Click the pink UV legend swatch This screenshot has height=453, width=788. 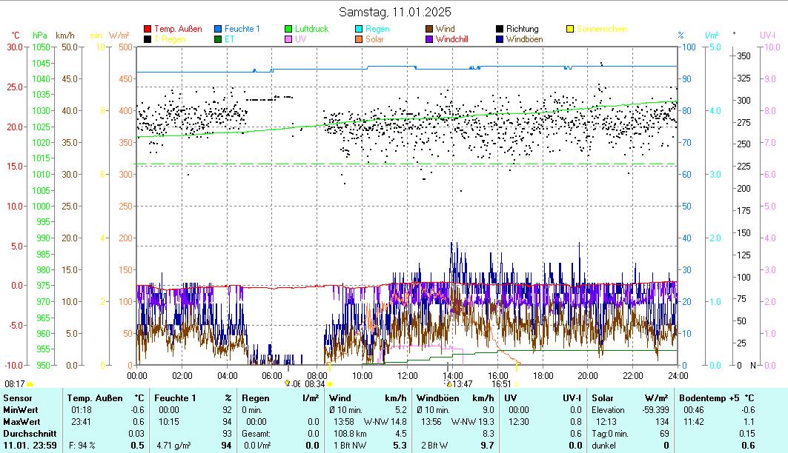pos(289,39)
